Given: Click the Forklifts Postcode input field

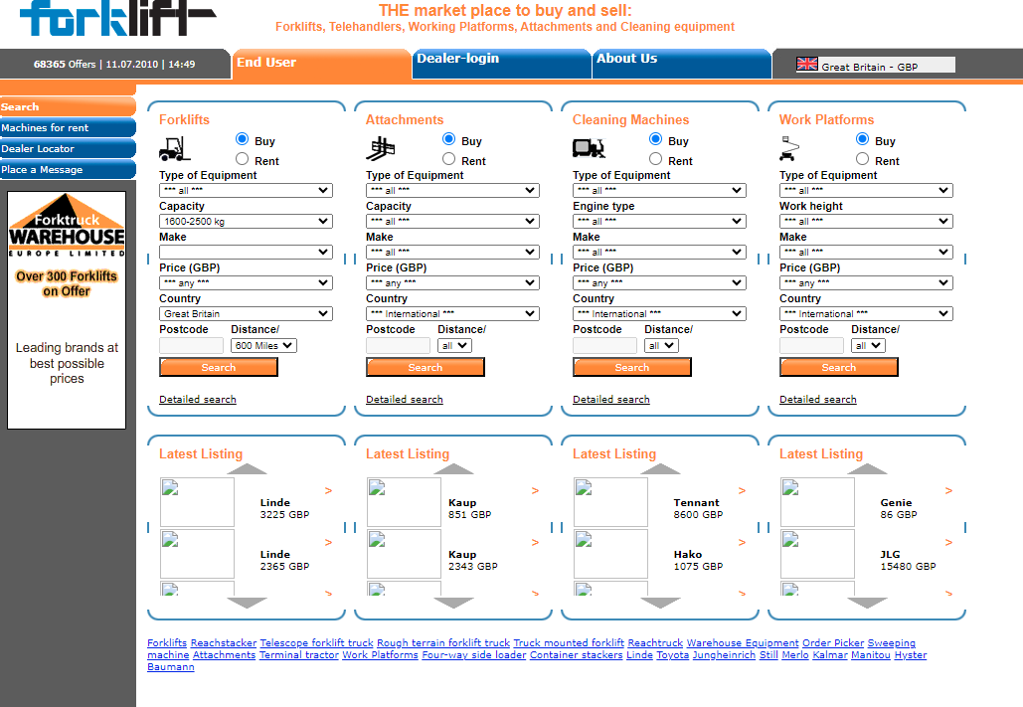Looking at the screenshot, I should [191, 346].
